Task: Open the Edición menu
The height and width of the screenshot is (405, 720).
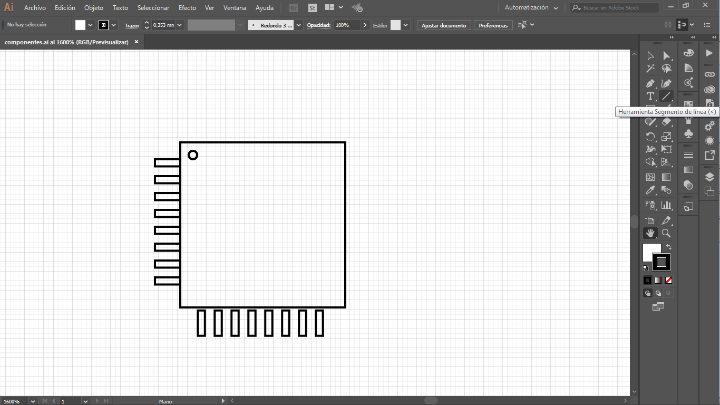Action: (65, 8)
